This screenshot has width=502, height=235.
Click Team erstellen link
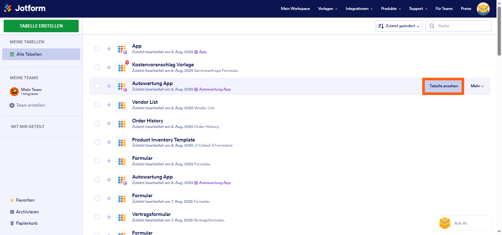click(28, 105)
